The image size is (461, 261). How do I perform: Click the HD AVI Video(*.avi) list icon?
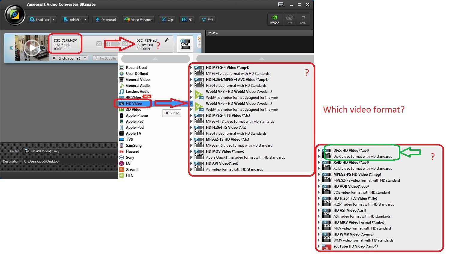(199, 166)
